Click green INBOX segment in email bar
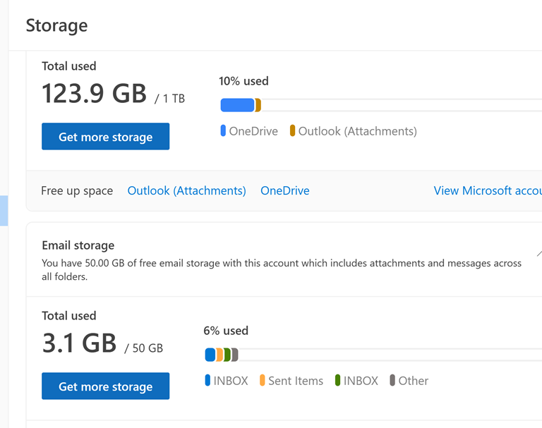 [x=227, y=355]
